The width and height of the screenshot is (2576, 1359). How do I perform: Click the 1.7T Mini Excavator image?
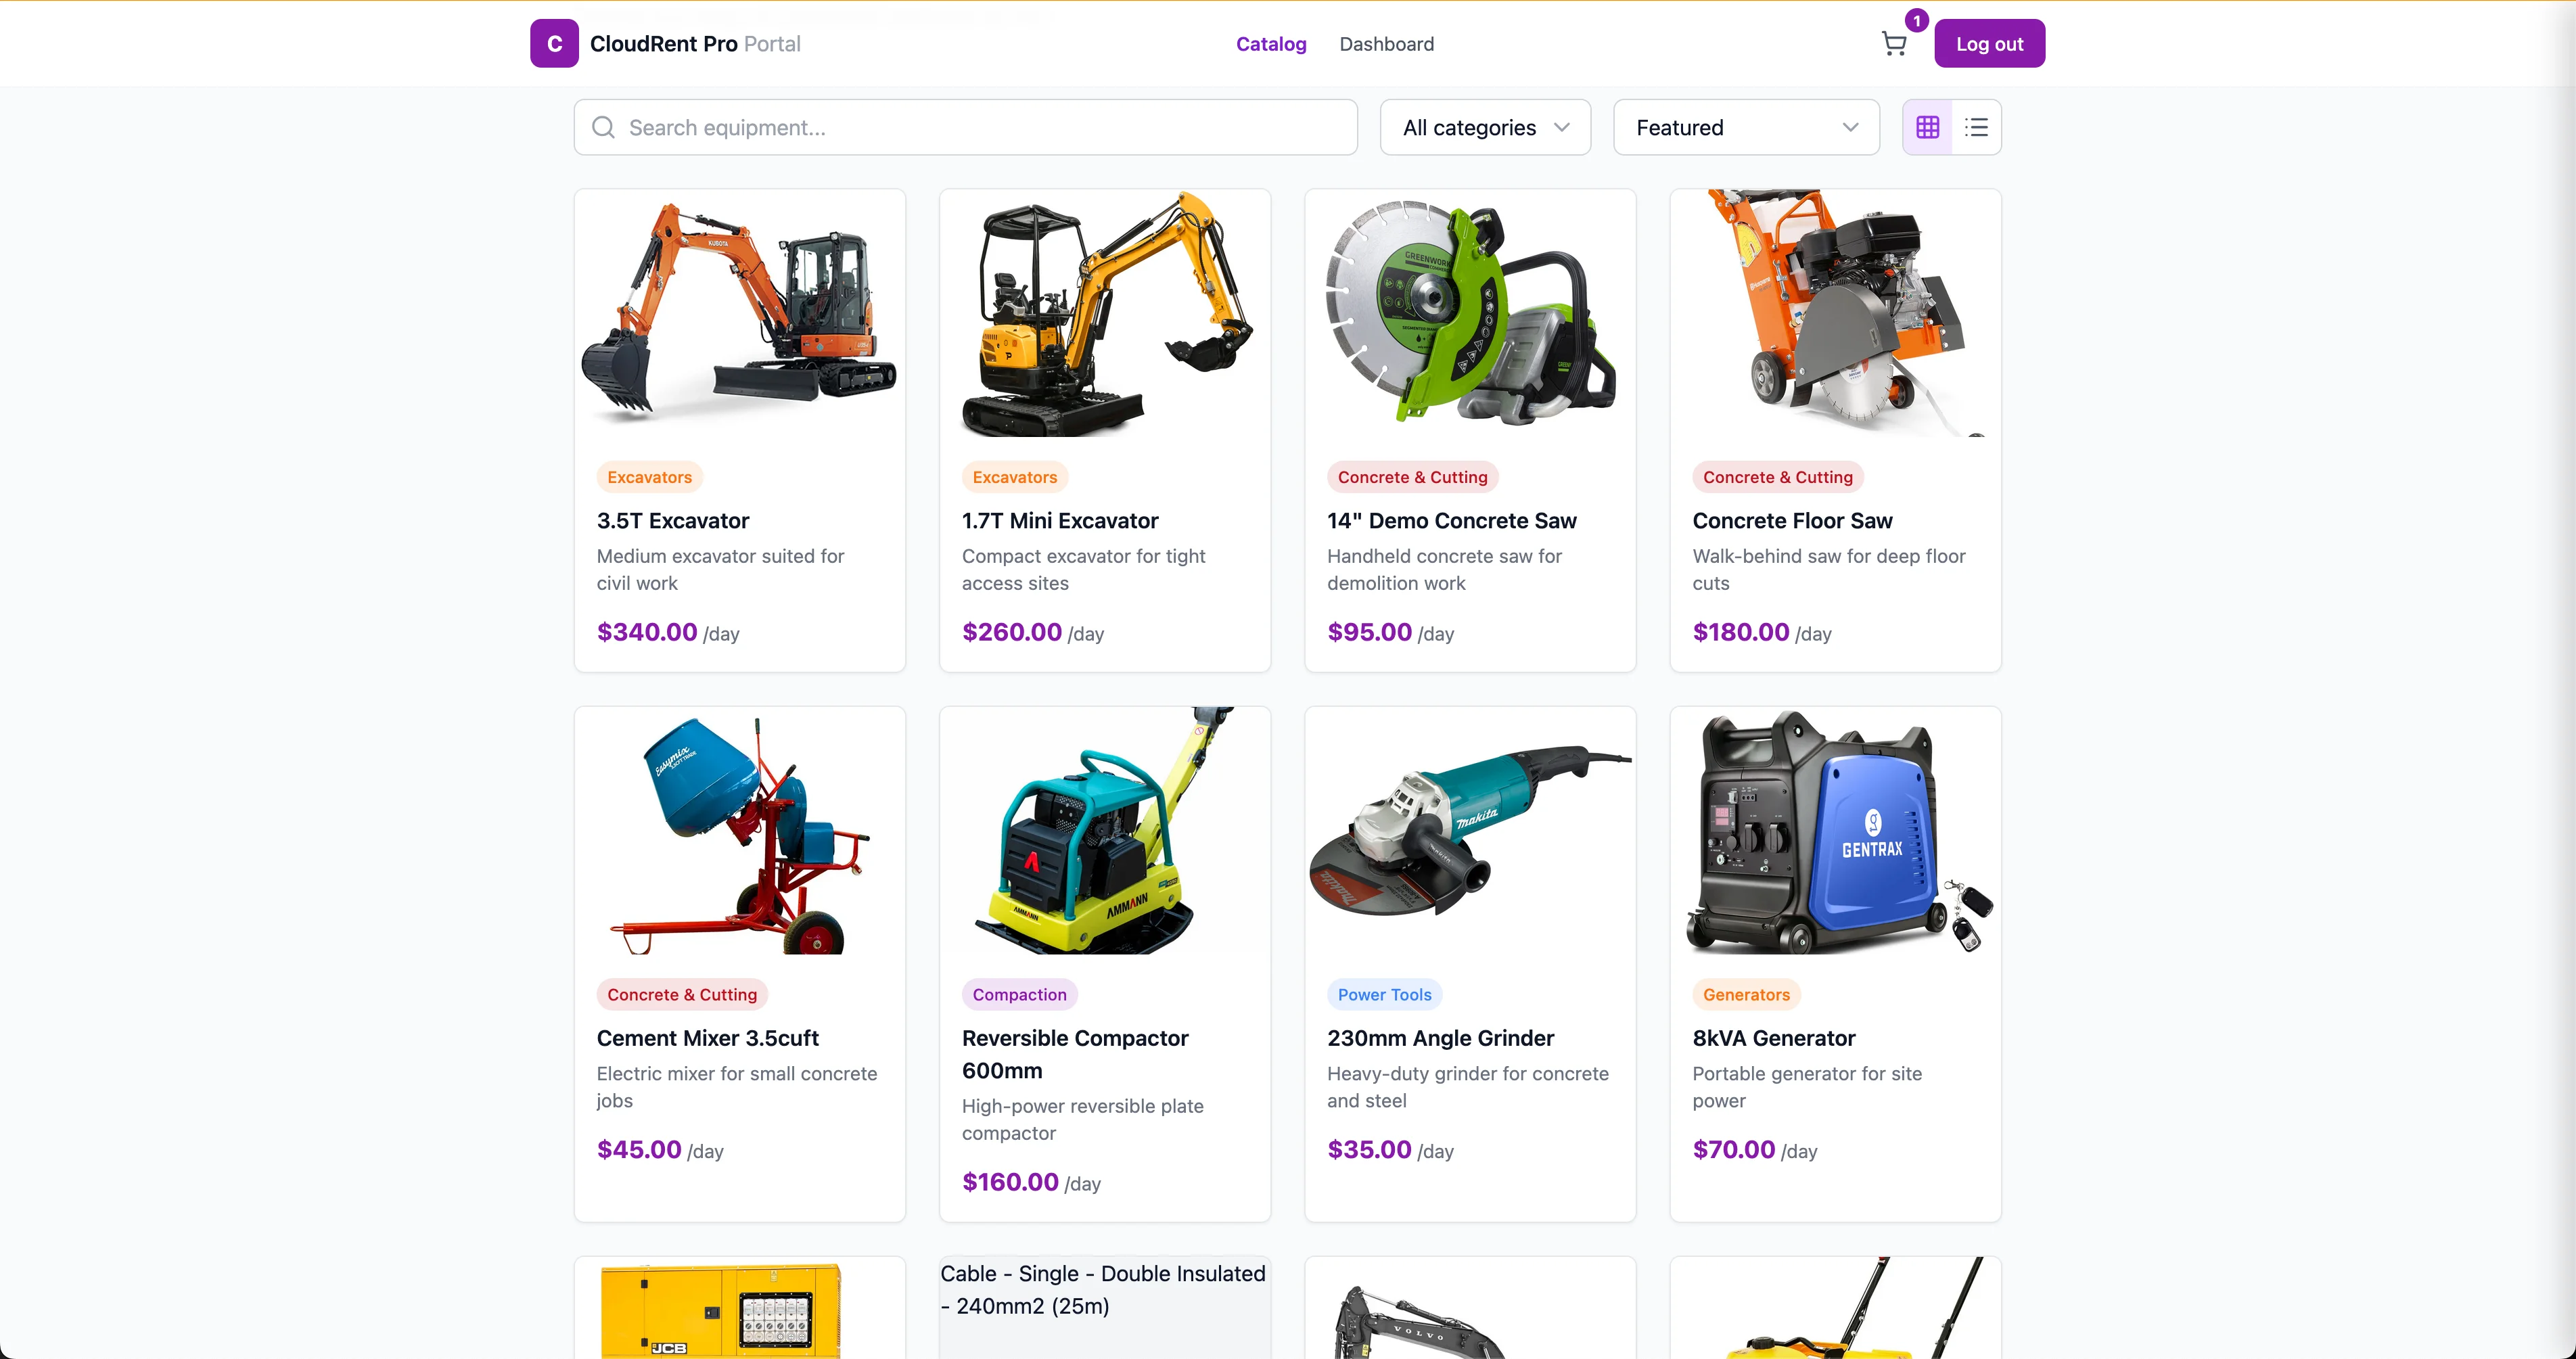pyautogui.click(x=1105, y=313)
